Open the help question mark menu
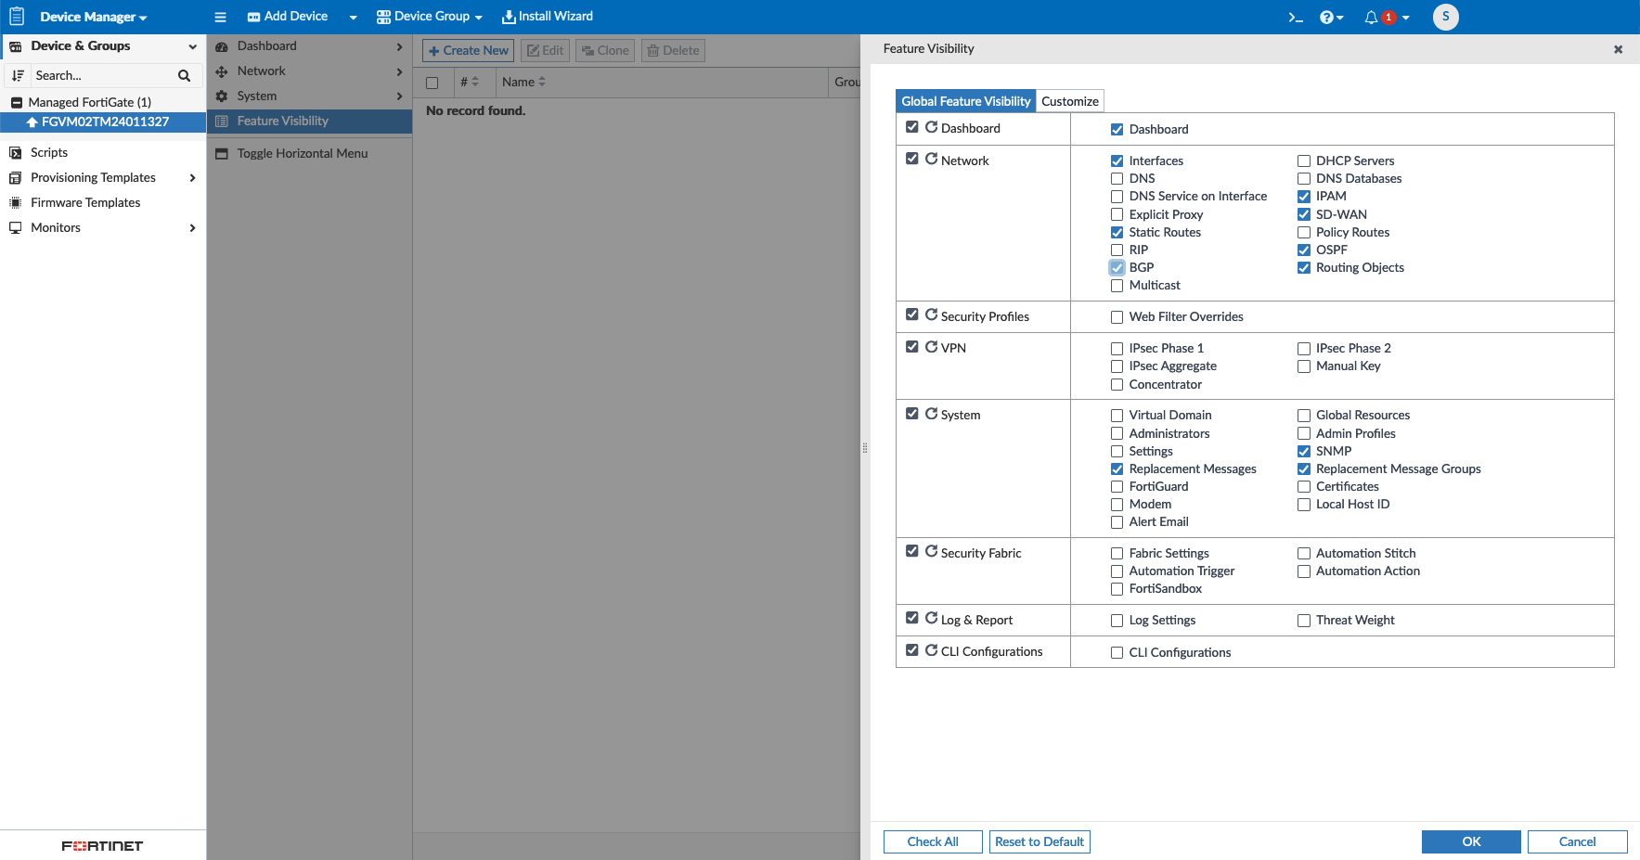This screenshot has height=860, width=1640. point(1331,17)
